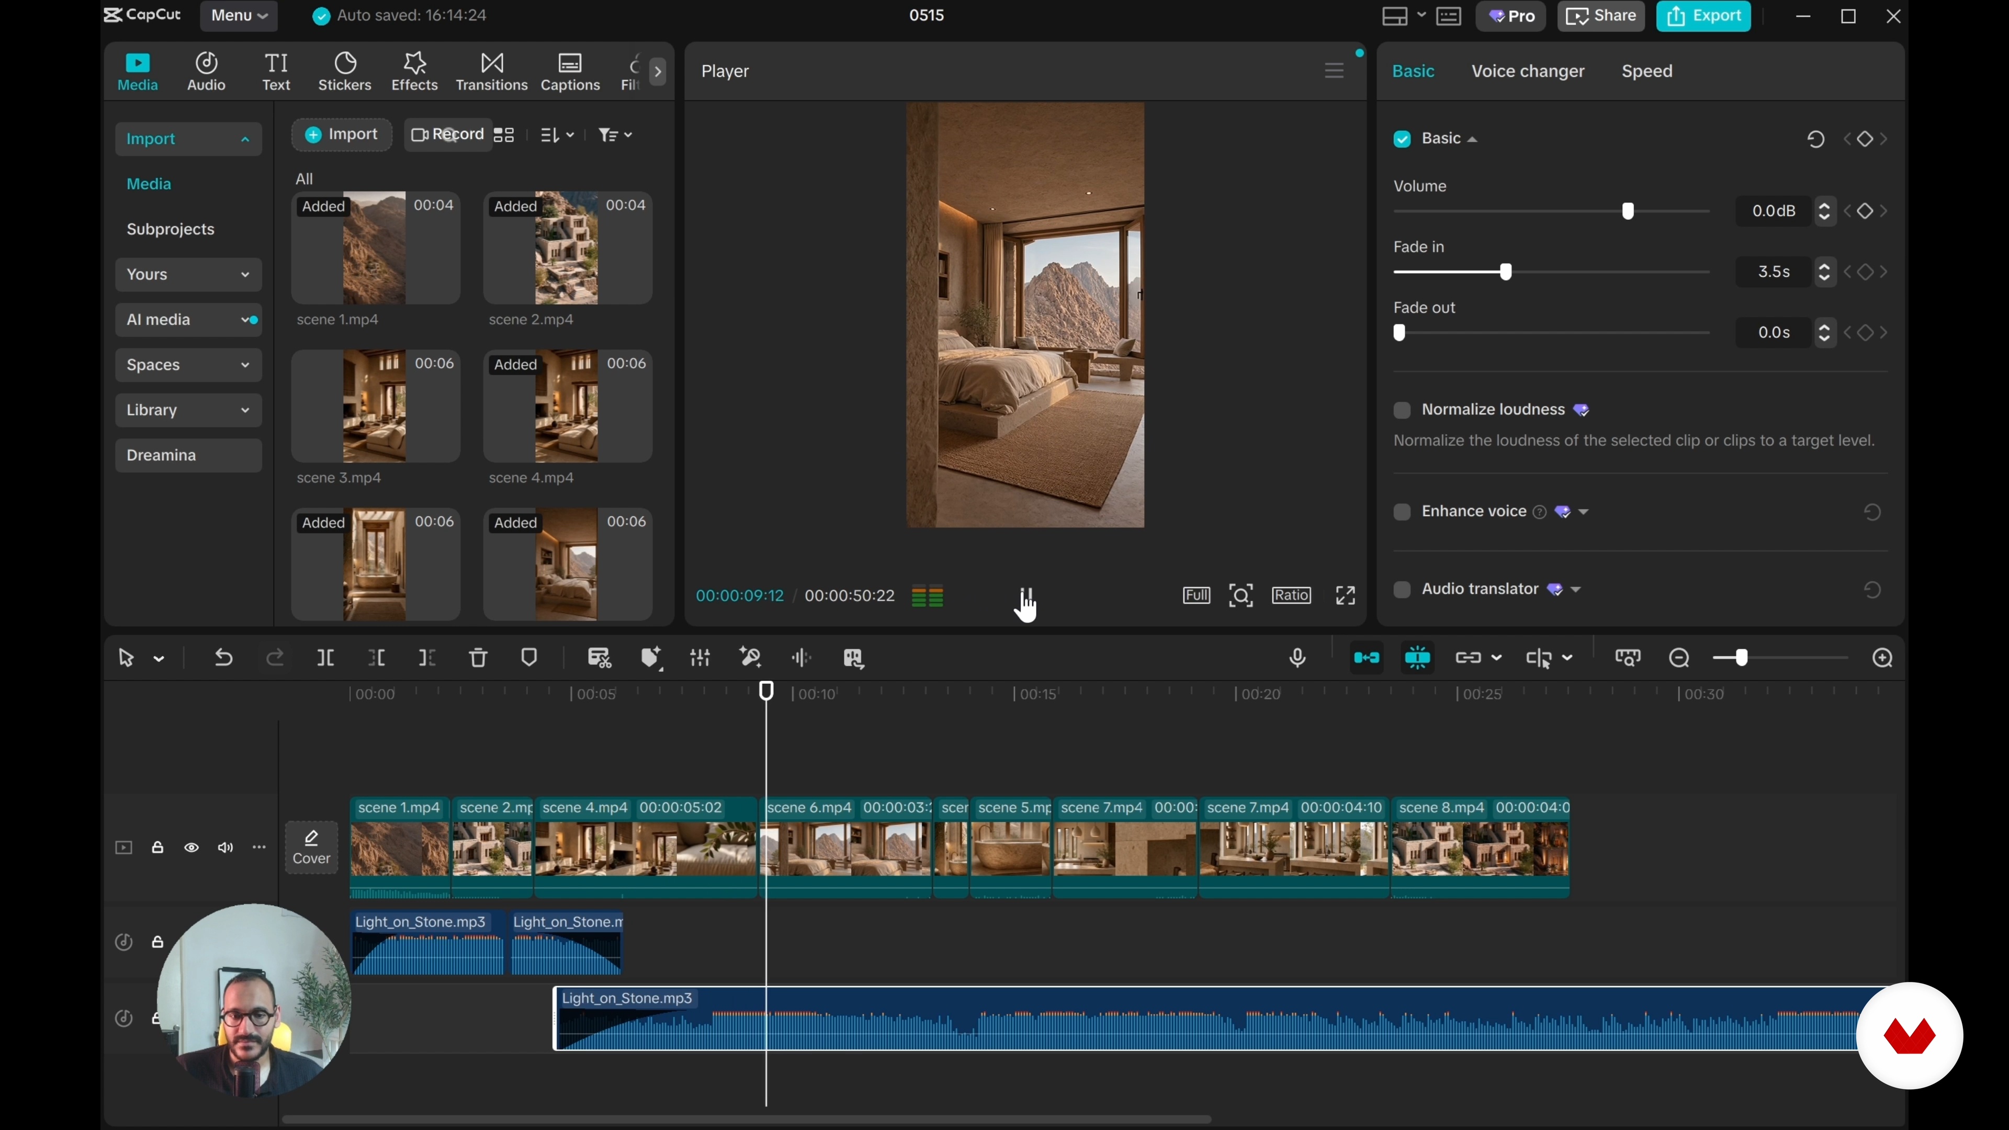Select scene 8.mp4 clip on timeline

[1480, 849]
